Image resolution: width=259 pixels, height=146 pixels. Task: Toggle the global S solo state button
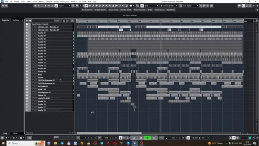(x=39, y=6)
